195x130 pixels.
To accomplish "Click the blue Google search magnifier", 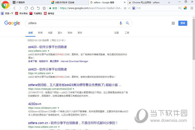I will [x=127, y=23].
